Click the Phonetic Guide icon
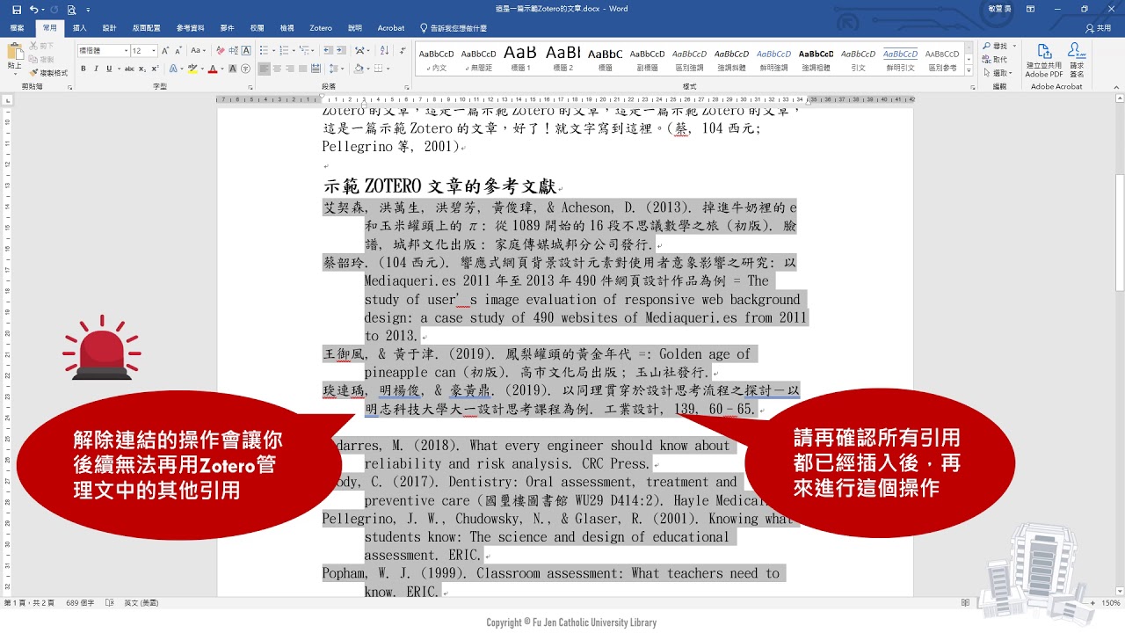1125x633 pixels. click(233, 50)
